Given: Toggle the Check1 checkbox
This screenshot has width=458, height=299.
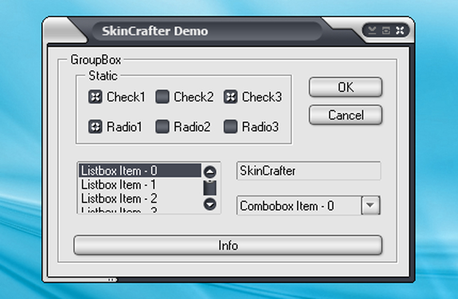Looking at the screenshot, I should point(95,97).
